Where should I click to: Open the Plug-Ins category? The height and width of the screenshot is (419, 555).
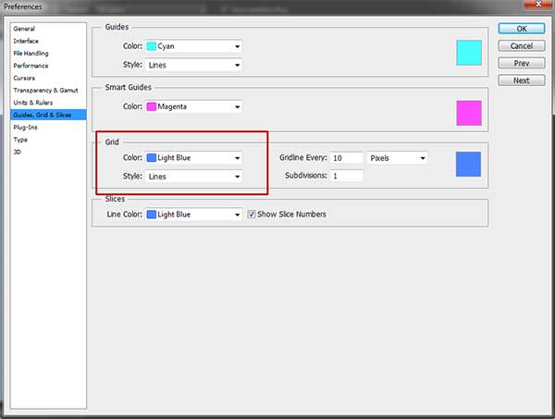(25, 128)
